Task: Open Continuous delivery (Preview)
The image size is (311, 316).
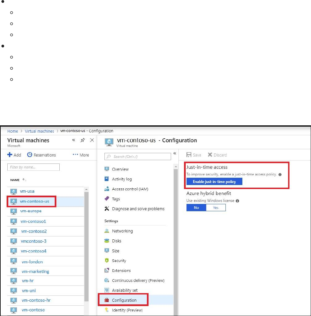Action: 138,281
